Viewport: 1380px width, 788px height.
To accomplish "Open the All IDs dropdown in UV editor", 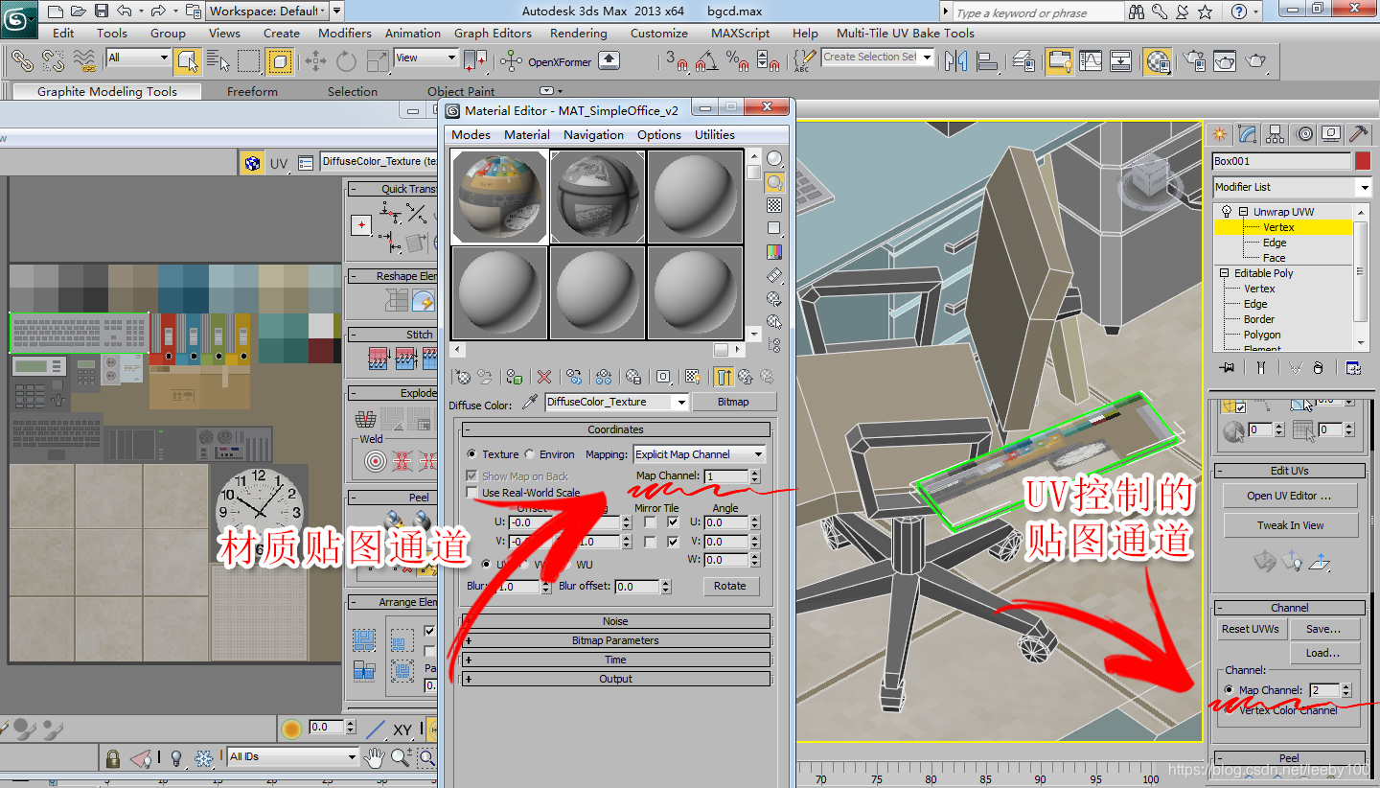I will 292,756.
